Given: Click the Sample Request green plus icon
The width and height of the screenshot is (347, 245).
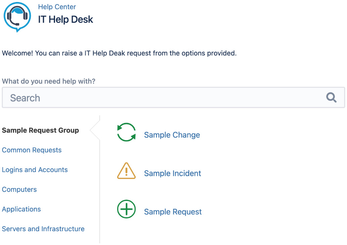Looking at the screenshot, I should point(126,209).
